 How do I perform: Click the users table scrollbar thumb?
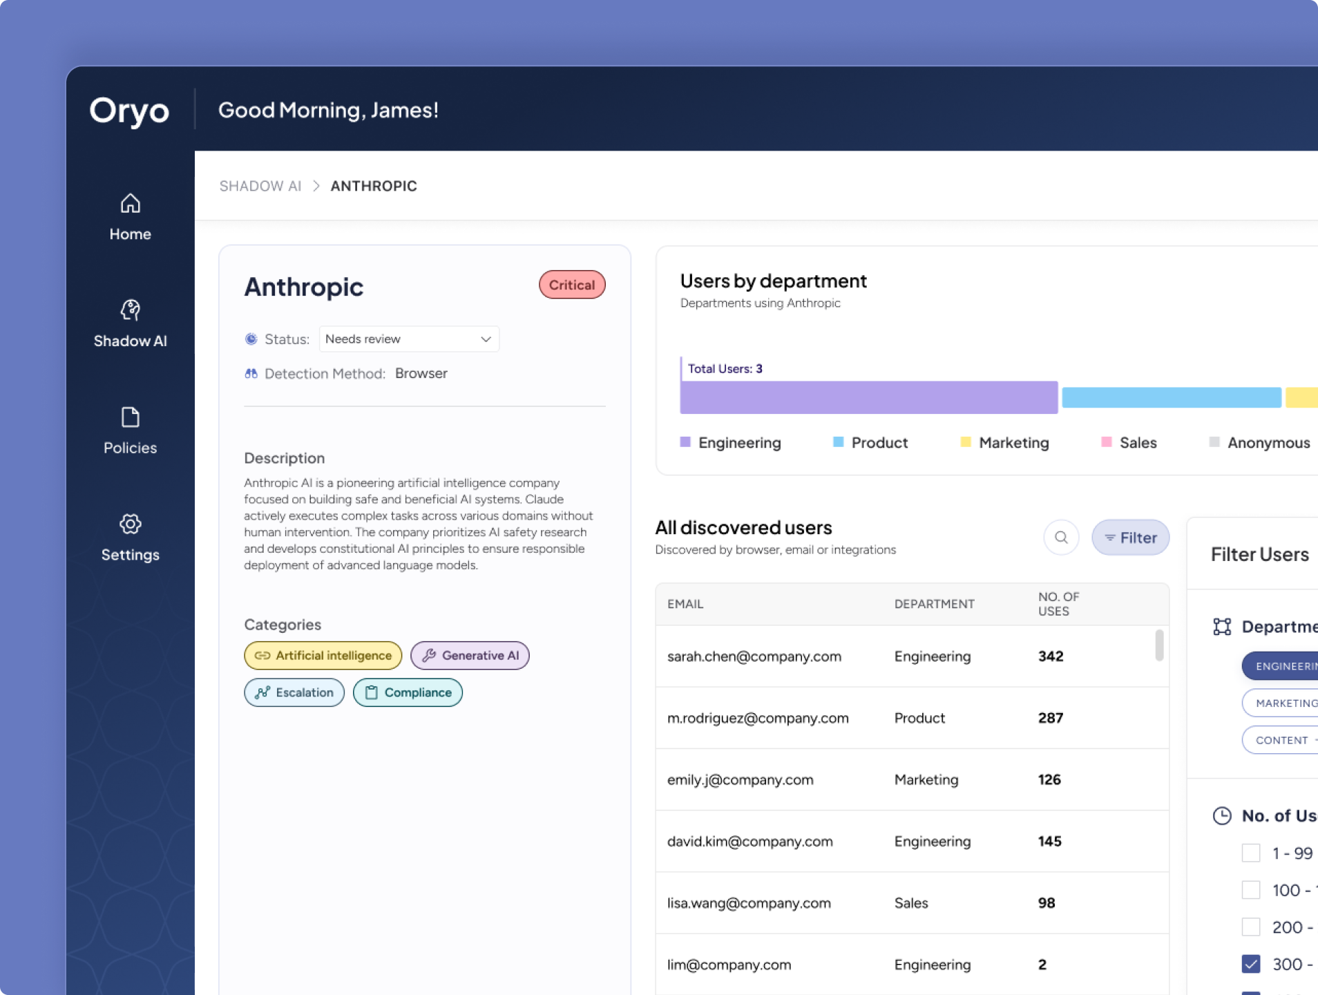tap(1159, 645)
